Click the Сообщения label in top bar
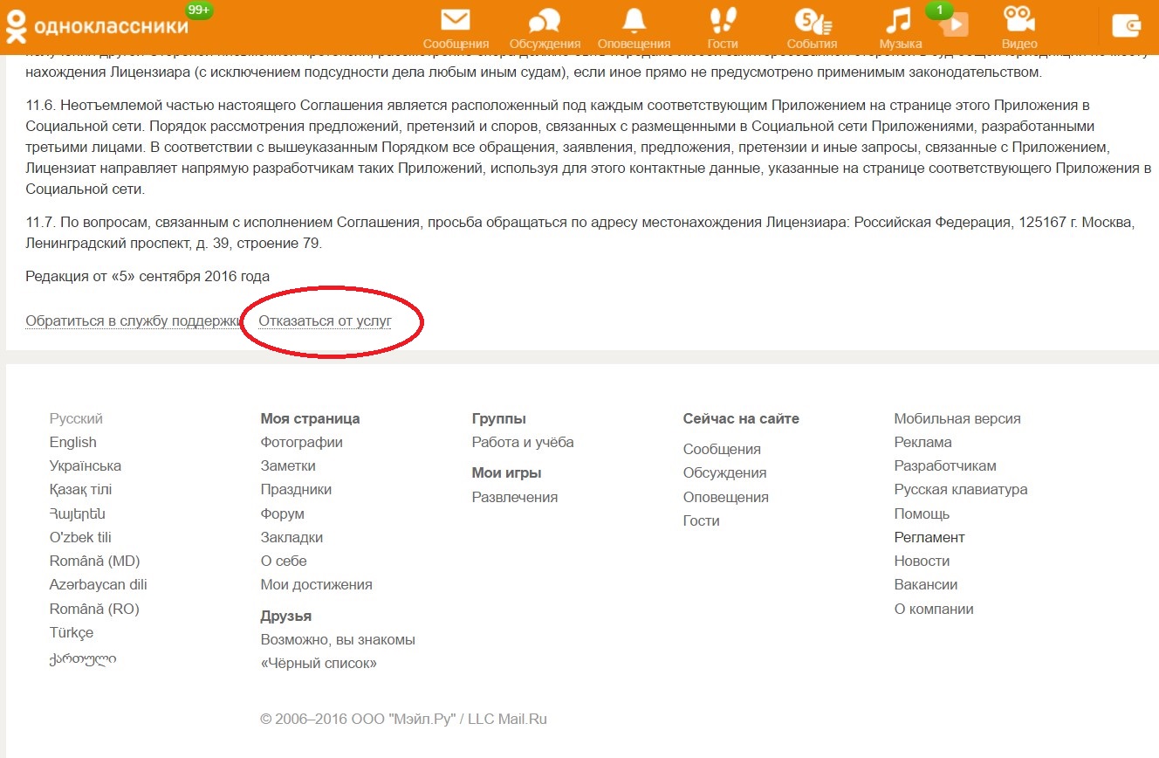Image resolution: width=1159 pixels, height=758 pixels. 456,44
